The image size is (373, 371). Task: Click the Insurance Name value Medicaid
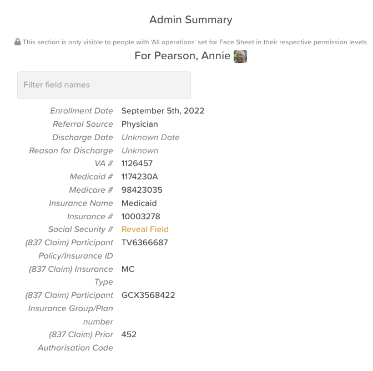point(139,203)
